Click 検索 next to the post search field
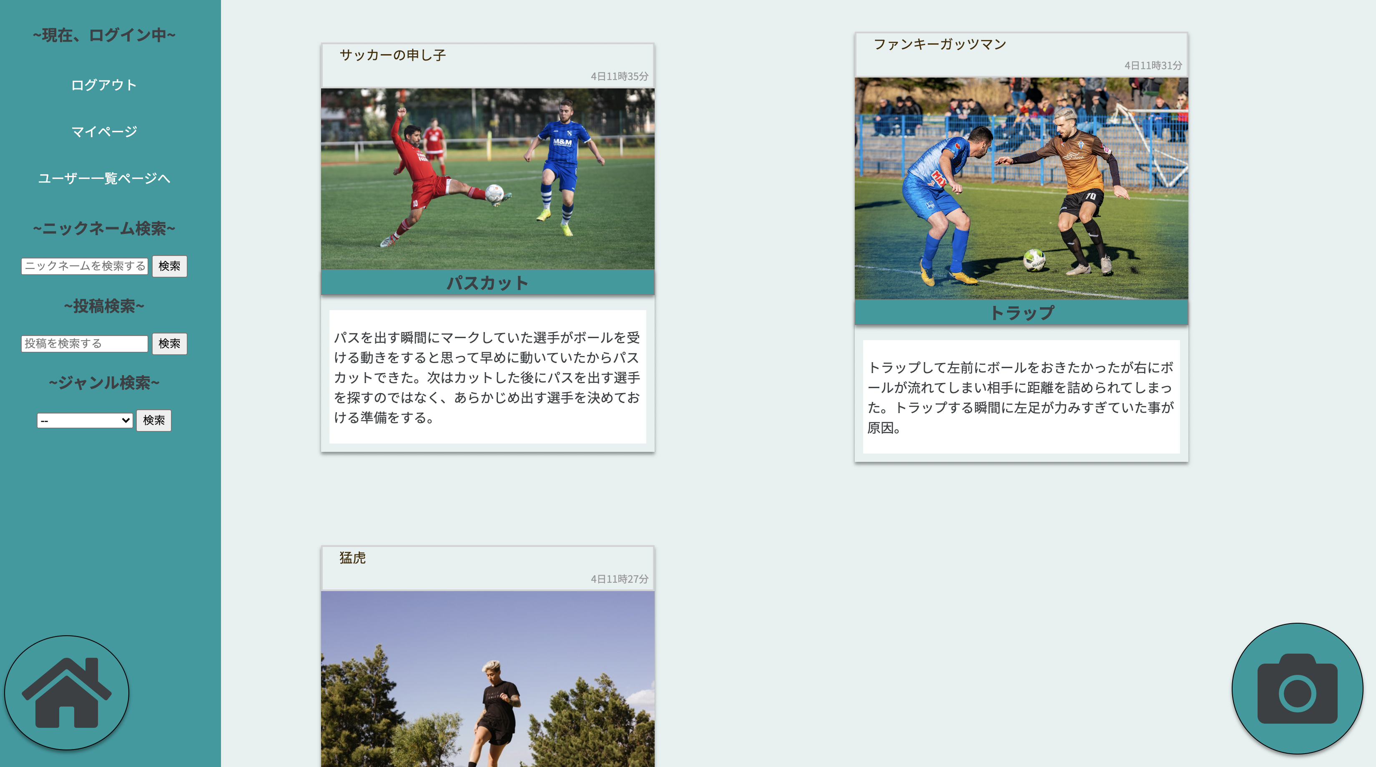 (169, 343)
